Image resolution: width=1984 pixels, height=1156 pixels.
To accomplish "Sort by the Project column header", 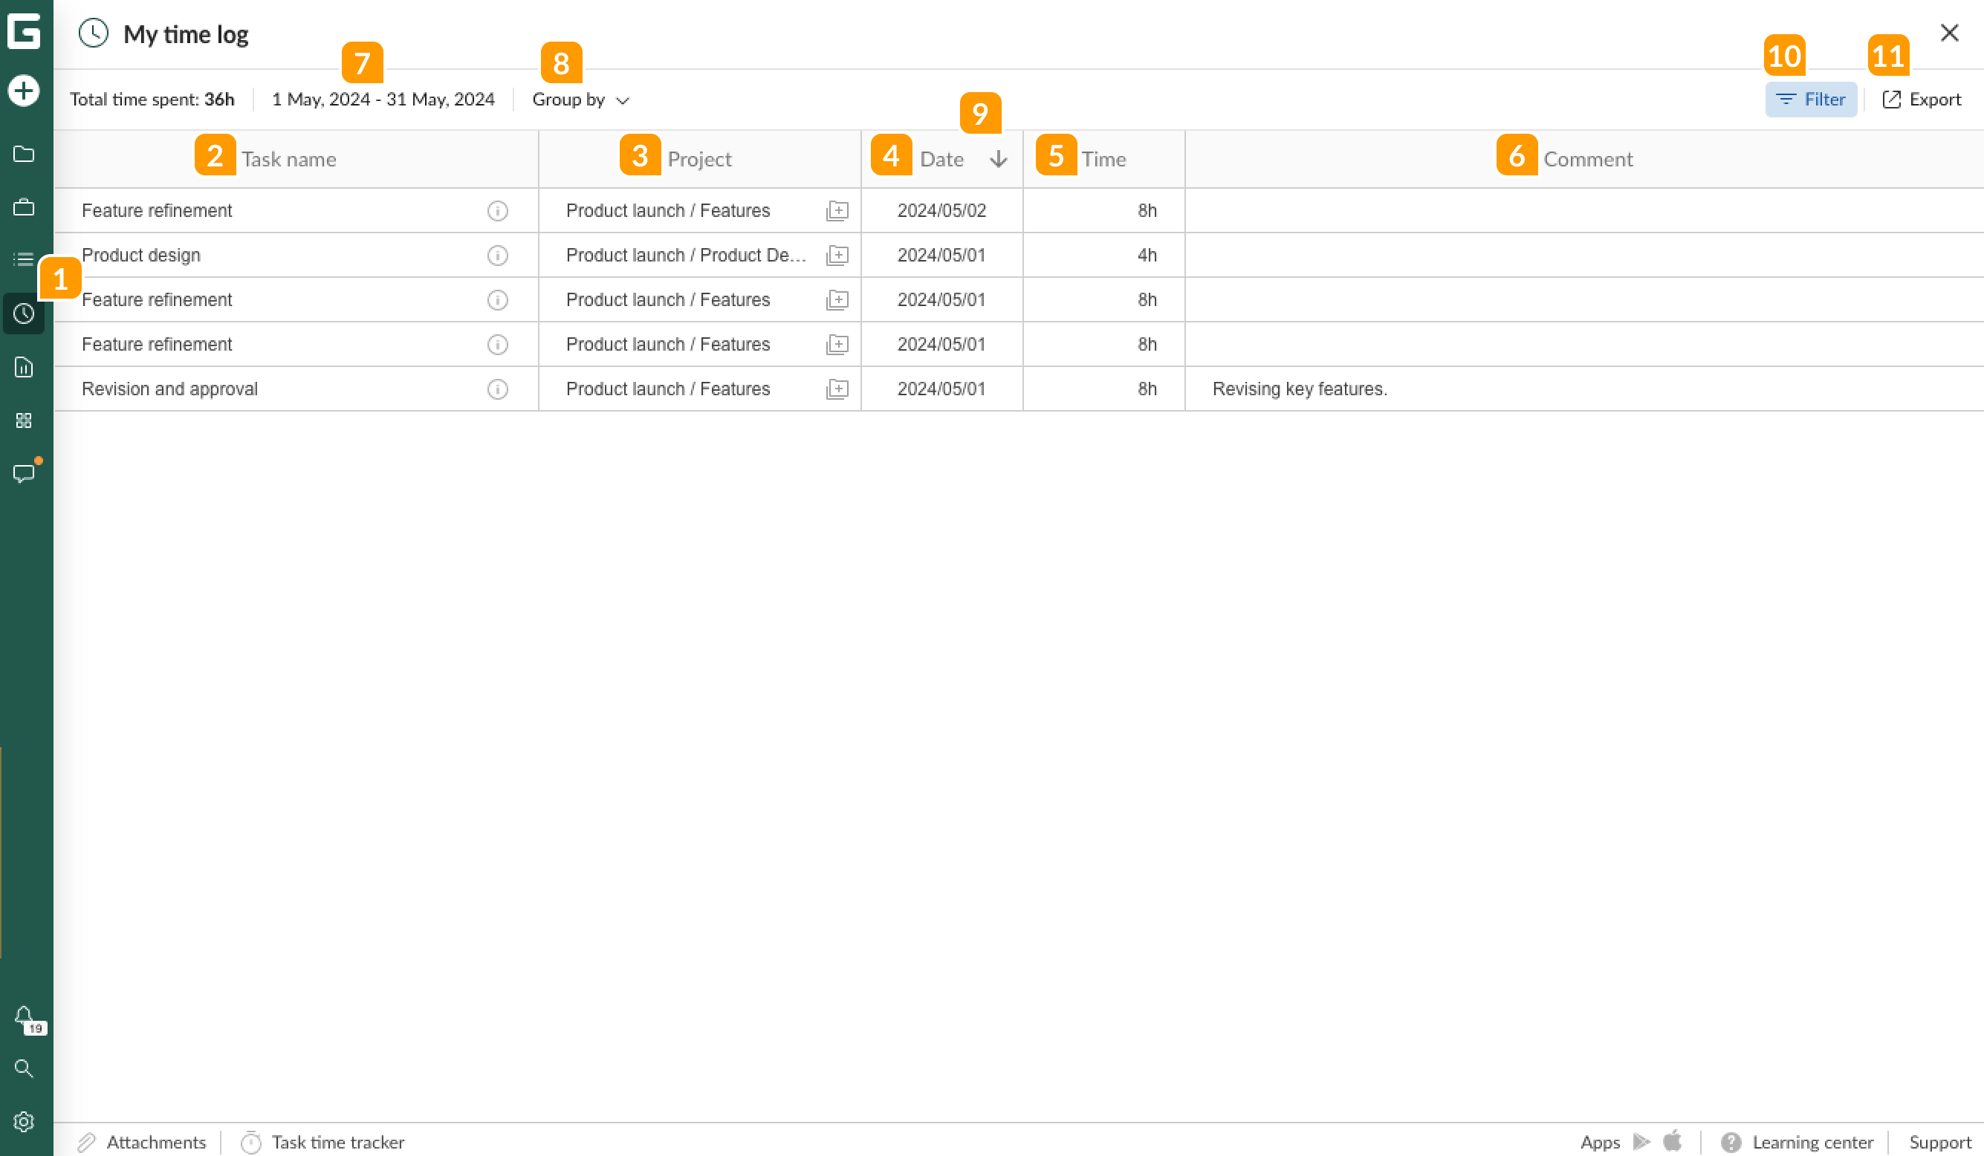I will 699,160.
